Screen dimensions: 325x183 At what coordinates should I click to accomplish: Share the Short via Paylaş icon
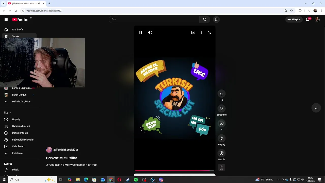[x=221, y=138]
